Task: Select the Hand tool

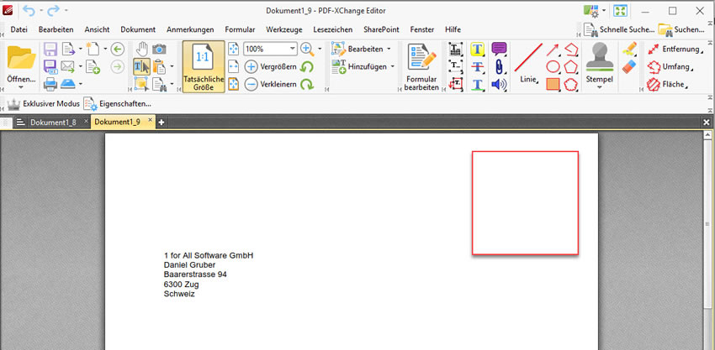Action: click(142, 49)
